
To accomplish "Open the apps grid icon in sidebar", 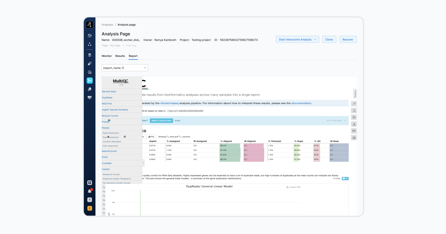I will 90,183.
